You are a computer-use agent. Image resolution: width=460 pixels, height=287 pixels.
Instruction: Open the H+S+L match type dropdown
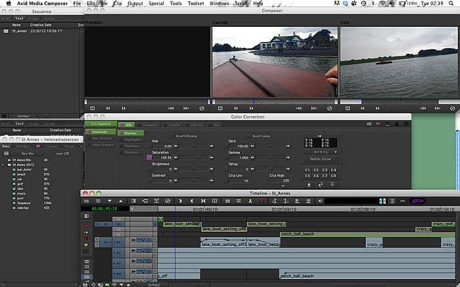[321, 152]
